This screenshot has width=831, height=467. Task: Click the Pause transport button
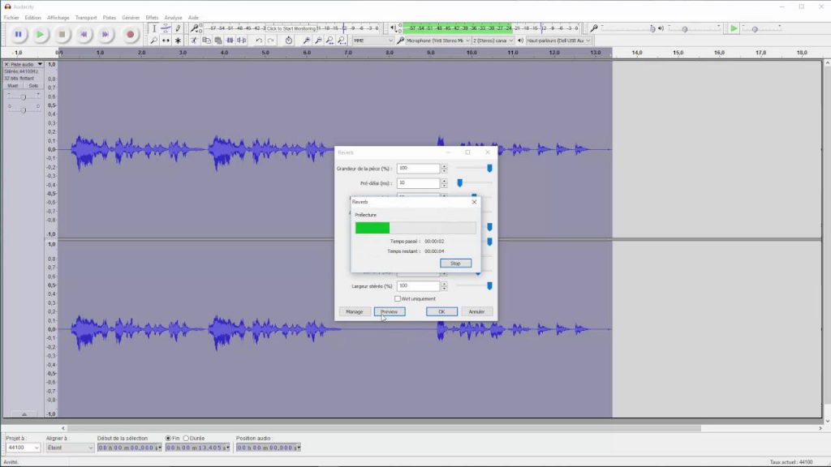coord(18,34)
